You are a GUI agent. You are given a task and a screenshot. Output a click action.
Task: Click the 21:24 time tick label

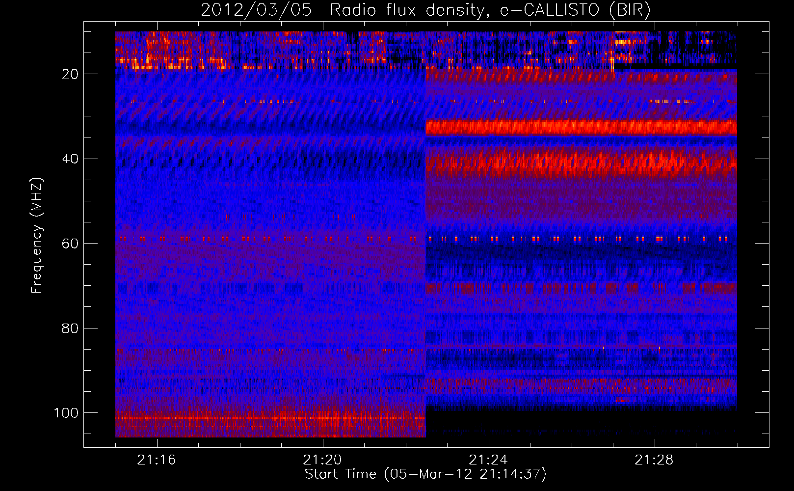point(488,460)
